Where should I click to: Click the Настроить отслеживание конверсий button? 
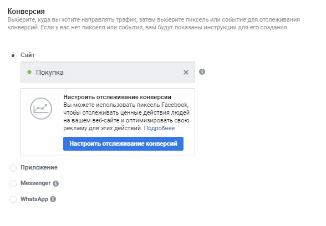click(x=123, y=143)
